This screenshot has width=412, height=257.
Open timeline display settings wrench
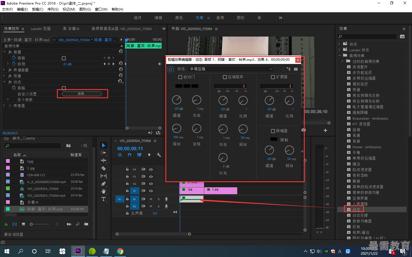pyautogui.click(x=159, y=155)
